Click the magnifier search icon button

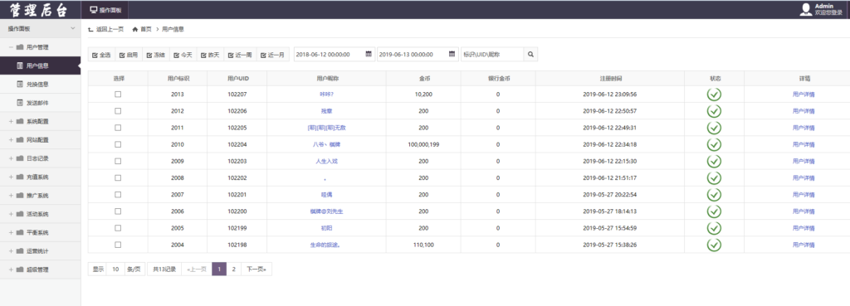point(530,54)
